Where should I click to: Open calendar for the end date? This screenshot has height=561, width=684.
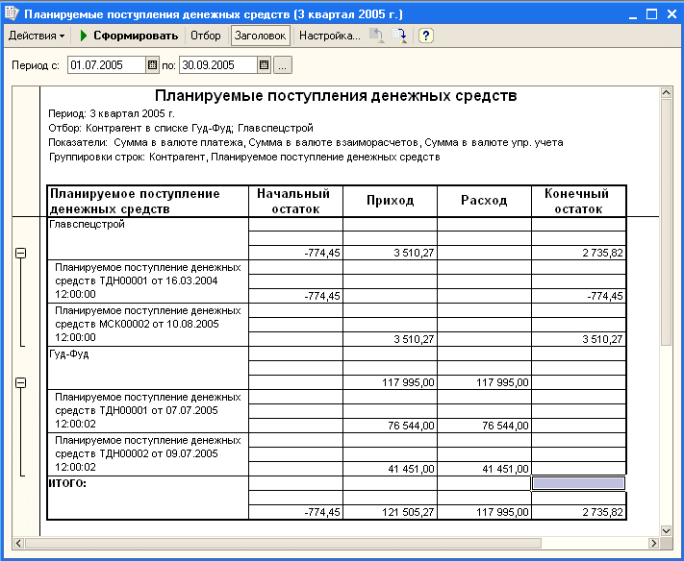[264, 65]
